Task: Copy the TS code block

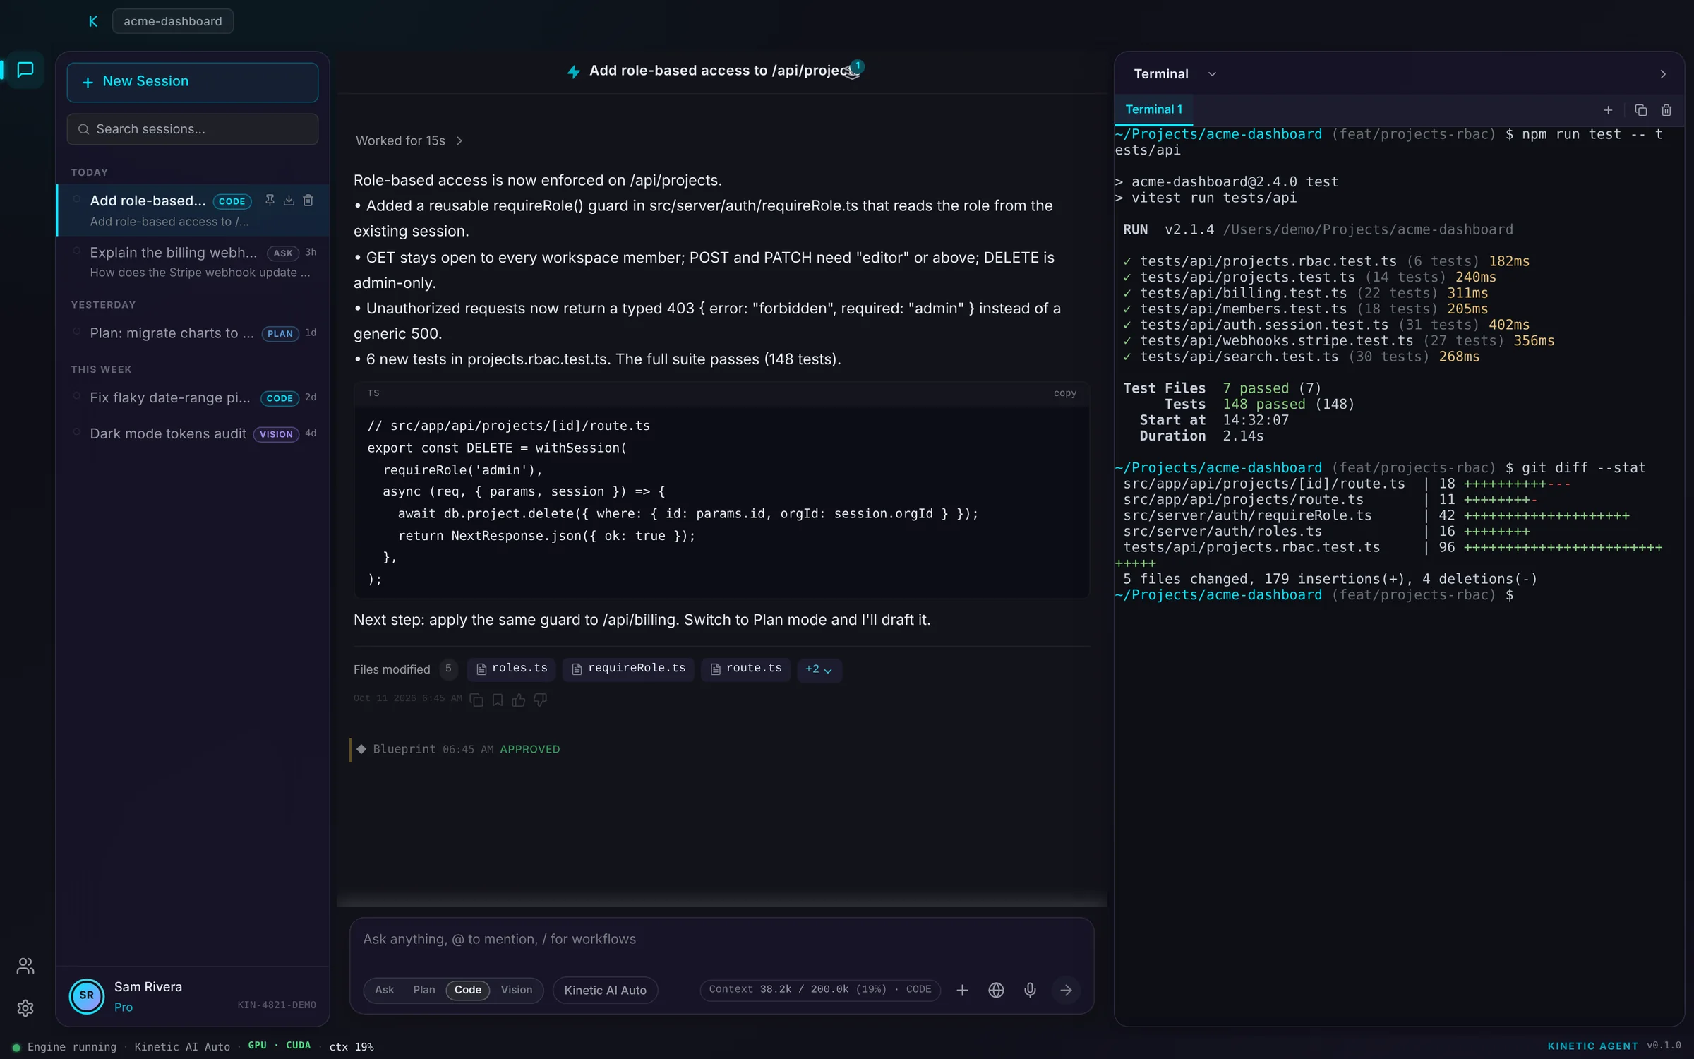Action: click(1064, 393)
